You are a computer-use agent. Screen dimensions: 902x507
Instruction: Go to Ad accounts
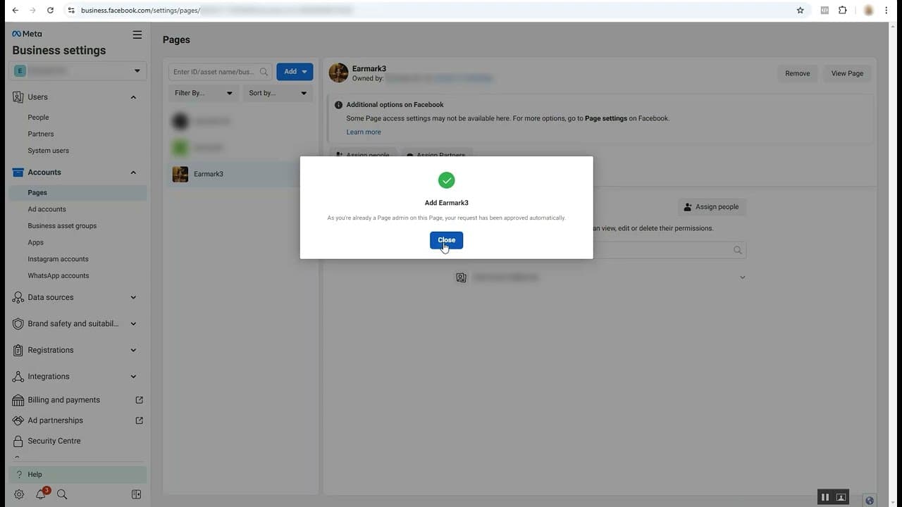47,209
